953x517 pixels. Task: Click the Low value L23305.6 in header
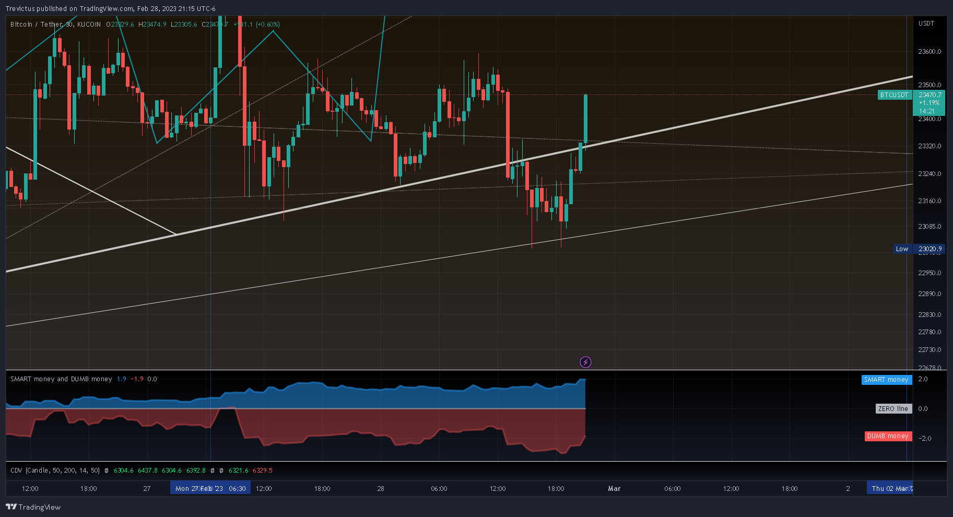(184, 25)
